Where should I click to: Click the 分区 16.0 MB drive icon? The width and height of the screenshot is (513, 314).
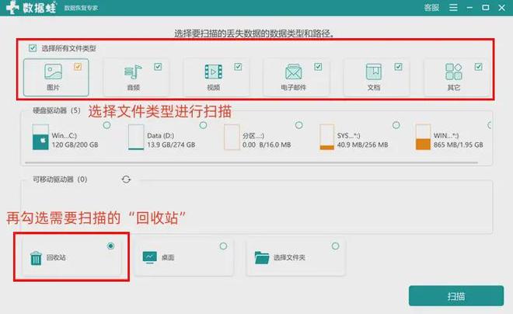[x=232, y=137]
